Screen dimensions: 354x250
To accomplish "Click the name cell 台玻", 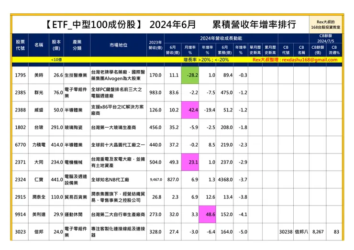I will coord(39,127).
